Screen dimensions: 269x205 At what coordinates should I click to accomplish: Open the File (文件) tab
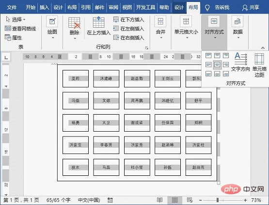(x=12, y=7)
